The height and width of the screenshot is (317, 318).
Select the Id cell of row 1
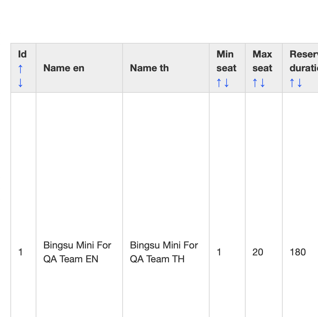(x=20, y=252)
